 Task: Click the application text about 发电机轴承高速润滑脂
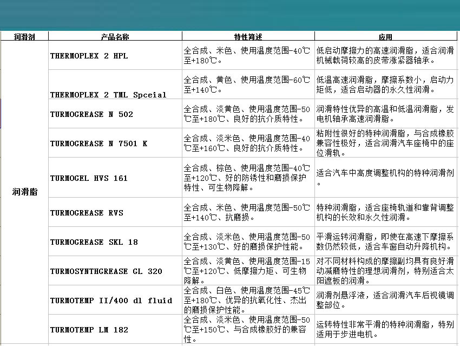[385, 114]
